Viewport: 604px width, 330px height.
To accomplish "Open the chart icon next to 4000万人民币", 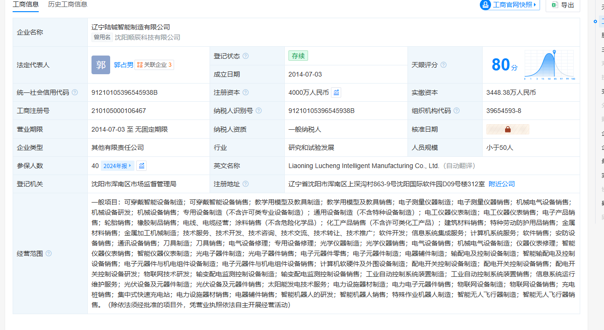I will [x=336, y=92].
